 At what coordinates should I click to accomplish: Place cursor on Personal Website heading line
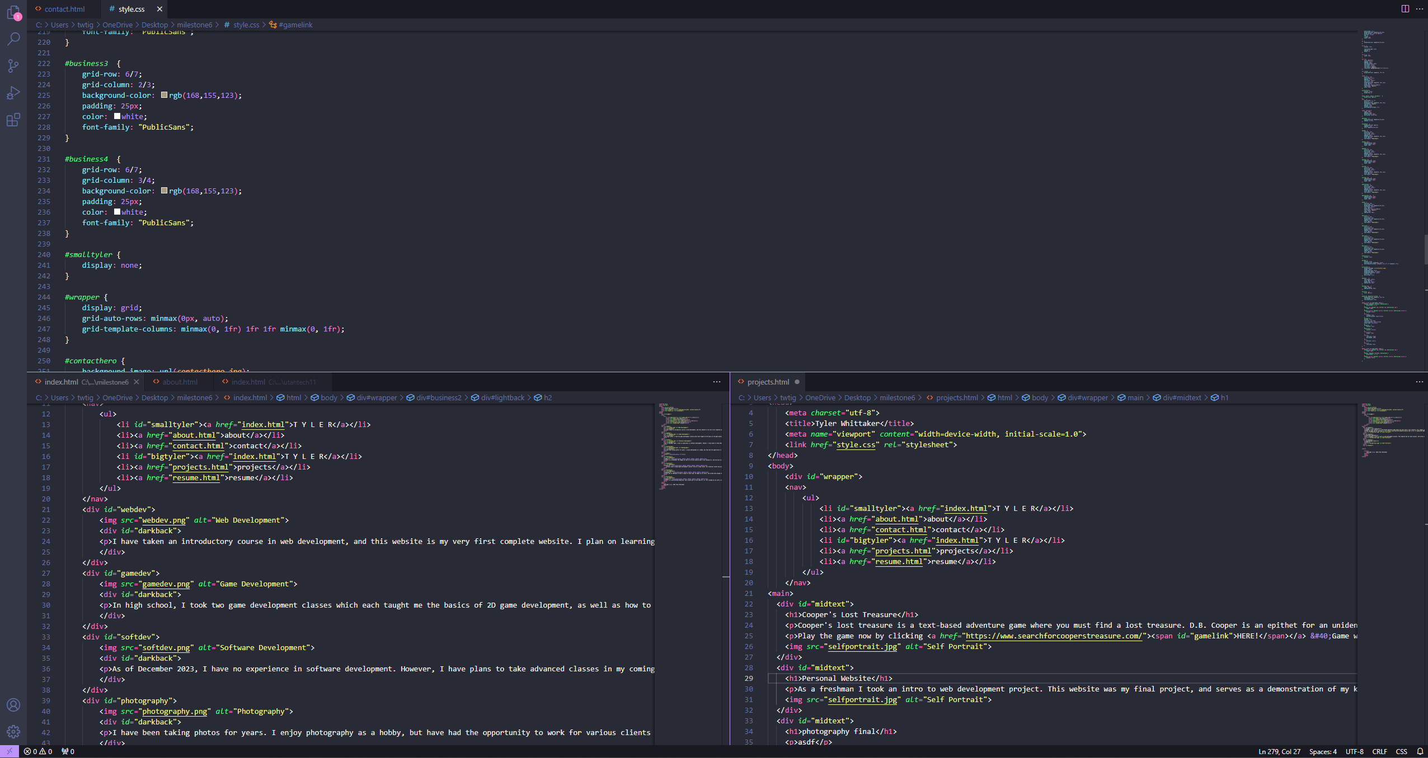838,678
